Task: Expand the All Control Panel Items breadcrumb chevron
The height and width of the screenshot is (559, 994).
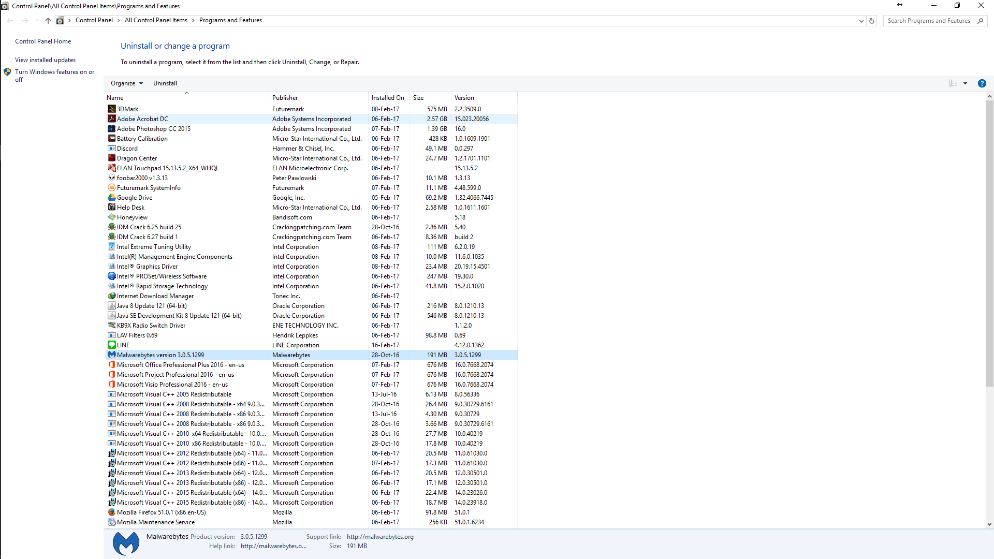Action: coord(193,21)
